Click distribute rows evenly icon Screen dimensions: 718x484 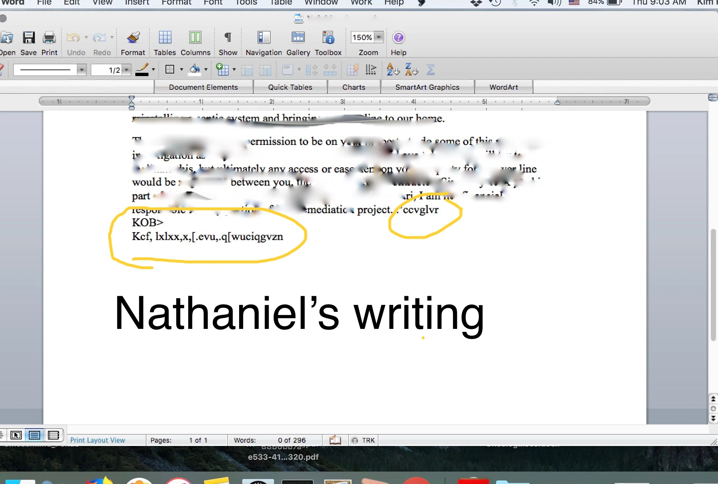point(311,70)
